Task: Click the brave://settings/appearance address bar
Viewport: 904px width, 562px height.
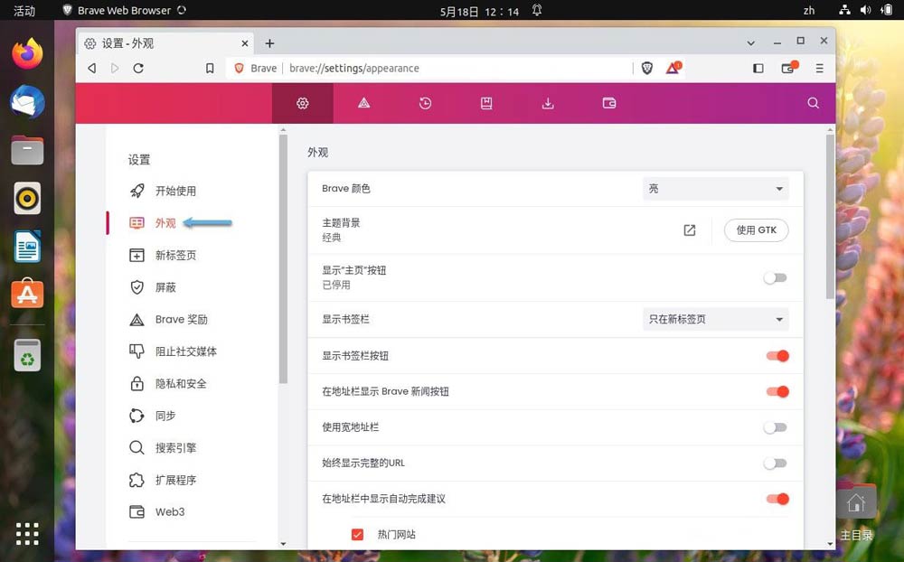Action: 452,68
